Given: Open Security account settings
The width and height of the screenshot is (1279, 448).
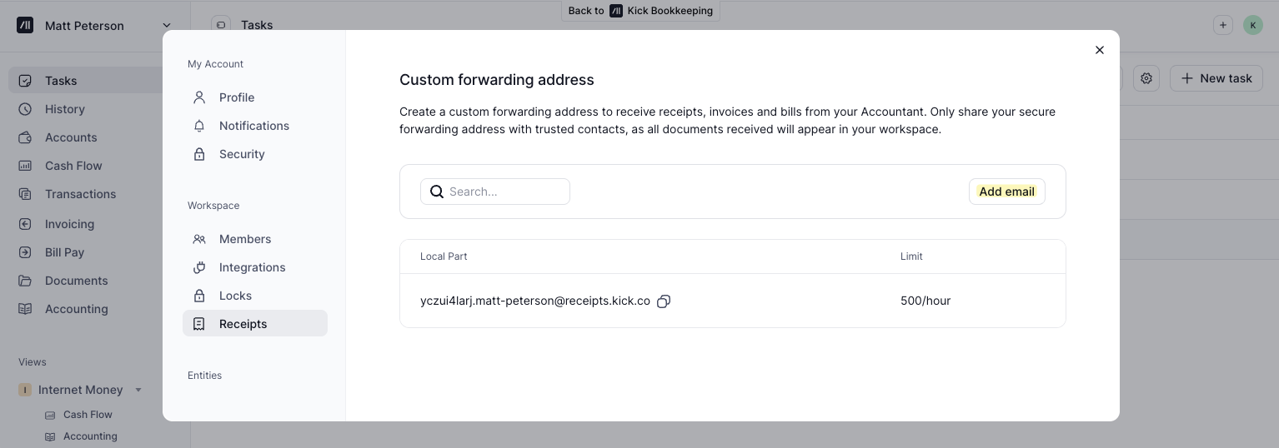Looking at the screenshot, I should tap(242, 154).
